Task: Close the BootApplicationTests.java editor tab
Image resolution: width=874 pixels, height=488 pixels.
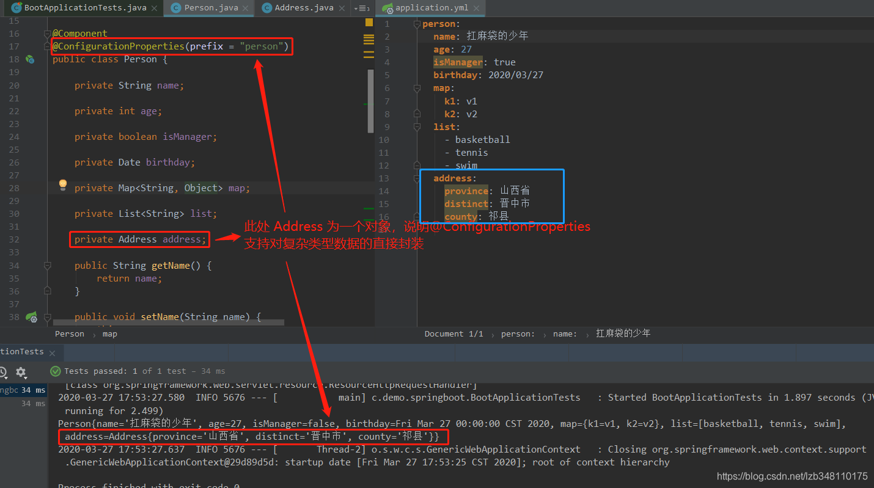Action: click(155, 8)
